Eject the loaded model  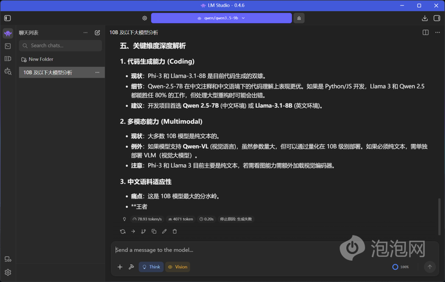click(299, 18)
